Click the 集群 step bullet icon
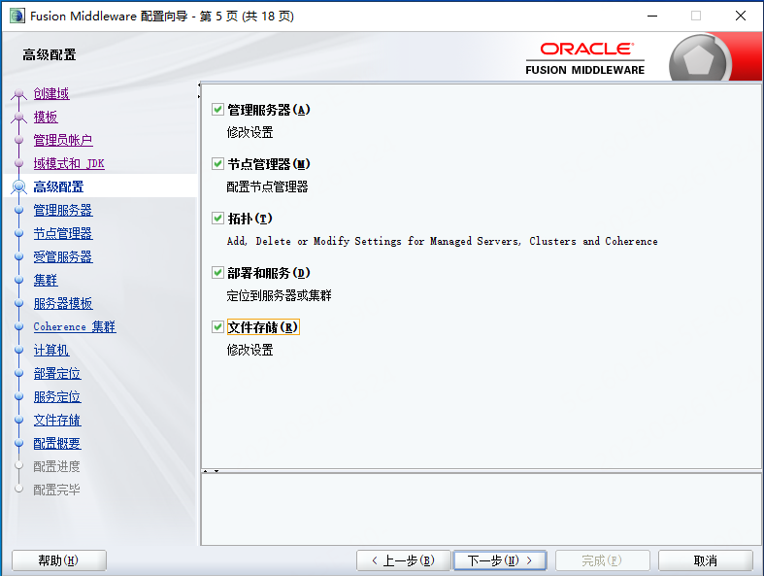The height and width of the screenshot is (576, 764). pos(19,280)
